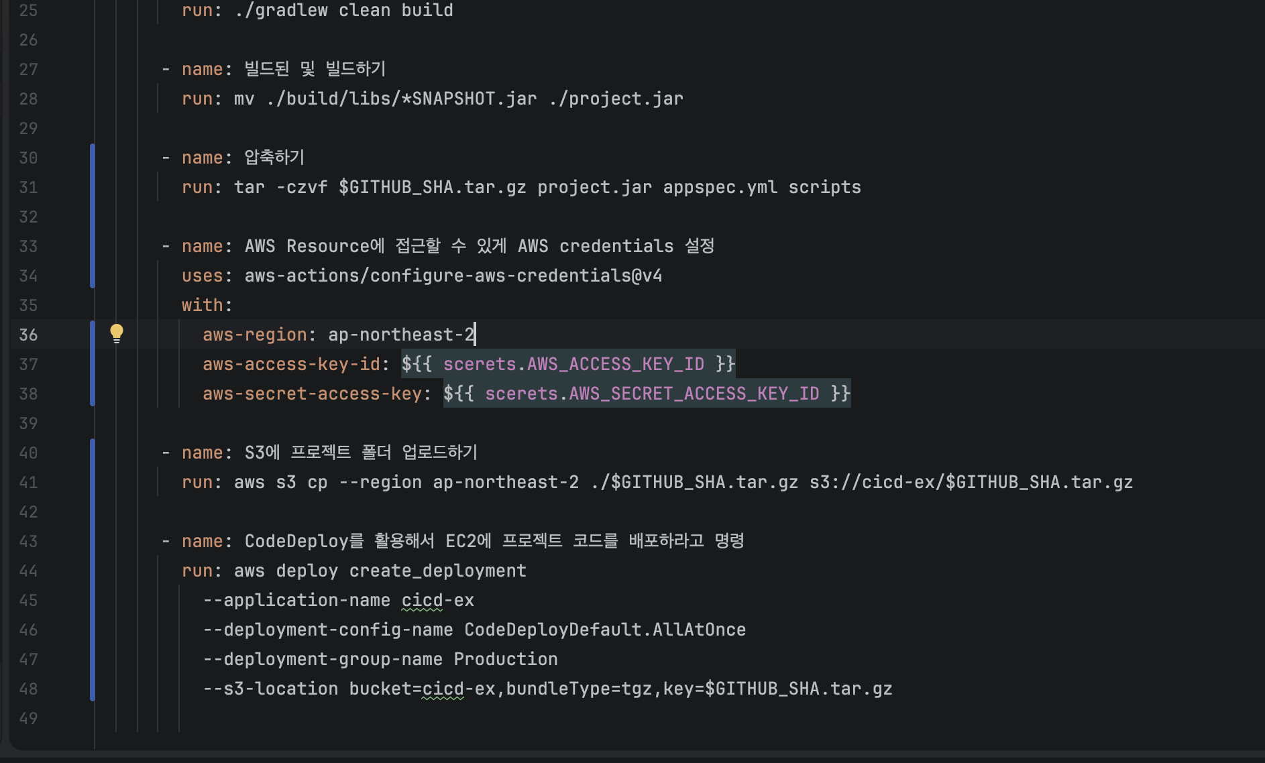Click the yellow lightbulb quick-fix icon

(117, 333)
